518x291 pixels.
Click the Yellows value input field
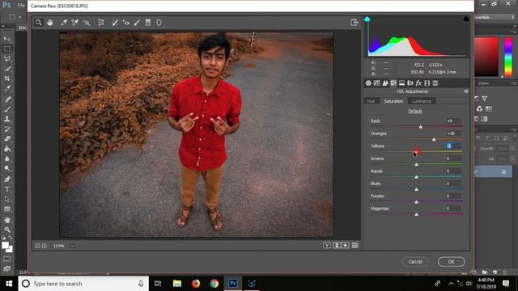(x=453, y=145)
